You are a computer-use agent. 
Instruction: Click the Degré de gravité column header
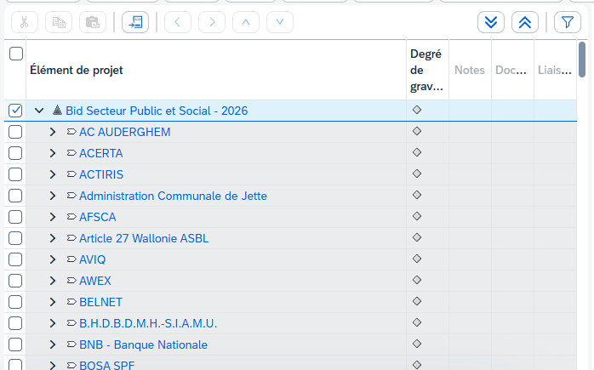click(426, 70)
